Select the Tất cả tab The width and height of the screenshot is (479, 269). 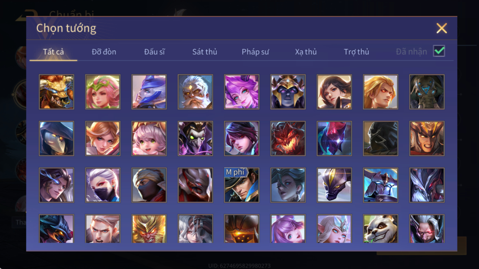(53, 52)
